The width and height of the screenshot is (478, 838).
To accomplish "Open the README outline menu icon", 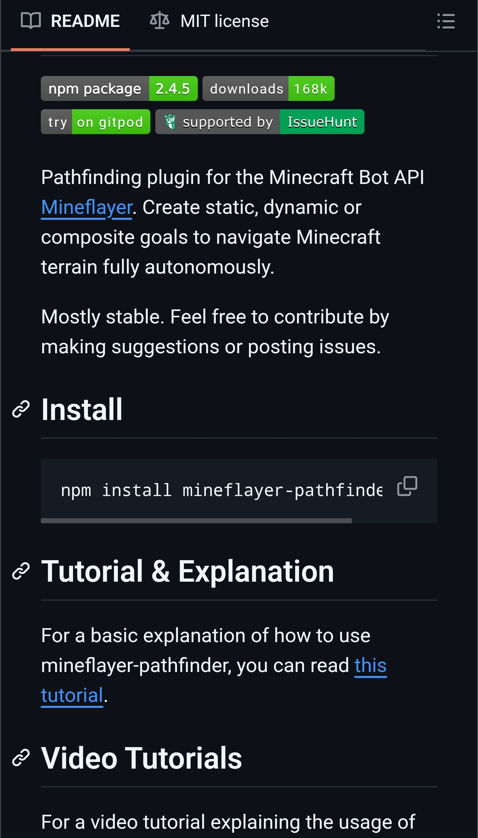I will click(x=446, y=21).
